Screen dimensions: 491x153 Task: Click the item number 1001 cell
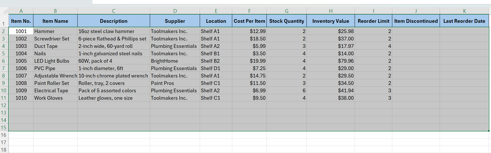[21, 31]
